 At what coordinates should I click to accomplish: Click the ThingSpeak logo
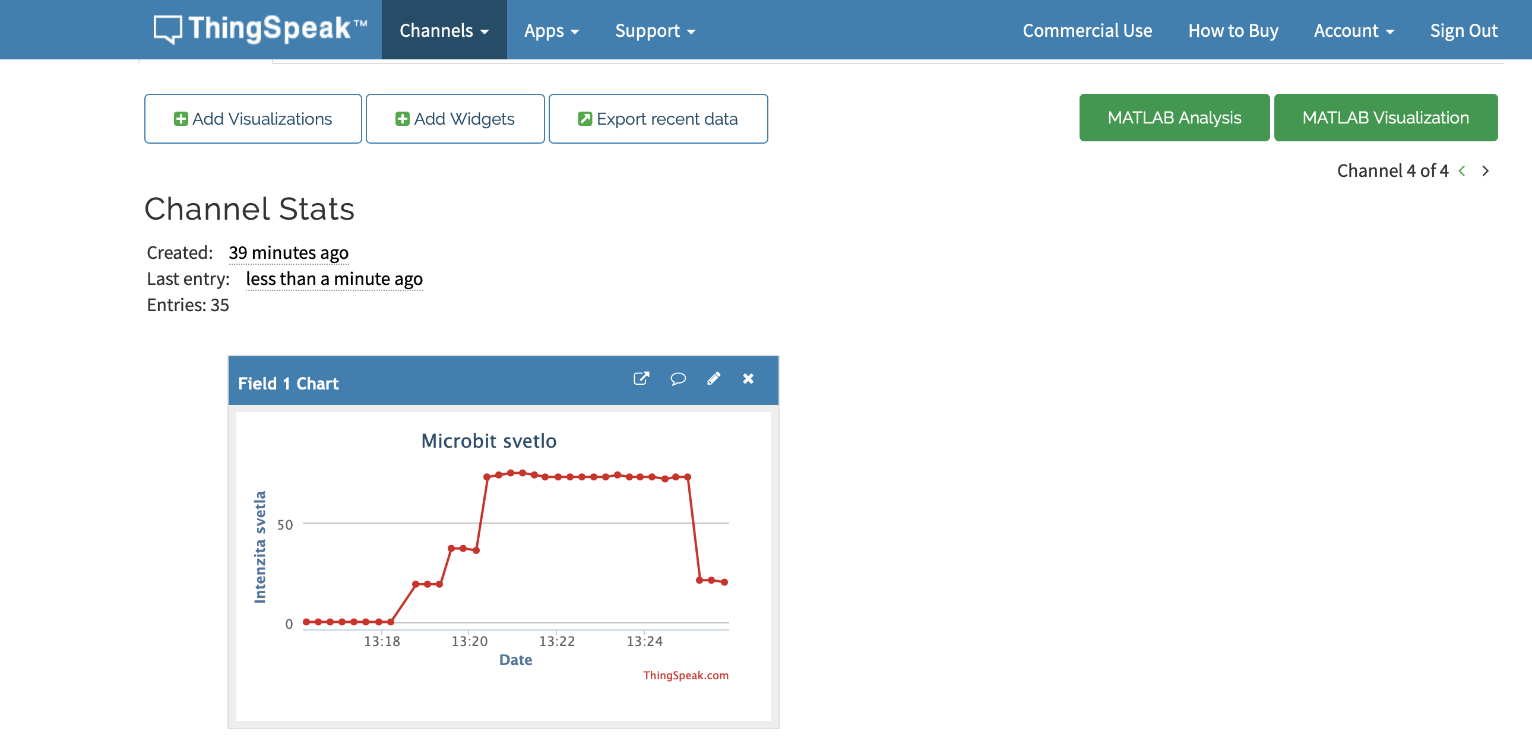(260, 29)
